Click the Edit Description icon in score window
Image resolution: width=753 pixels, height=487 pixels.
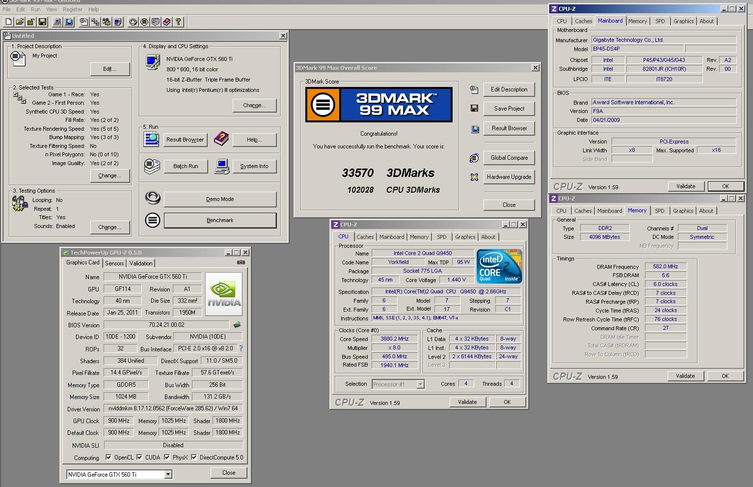474,90
